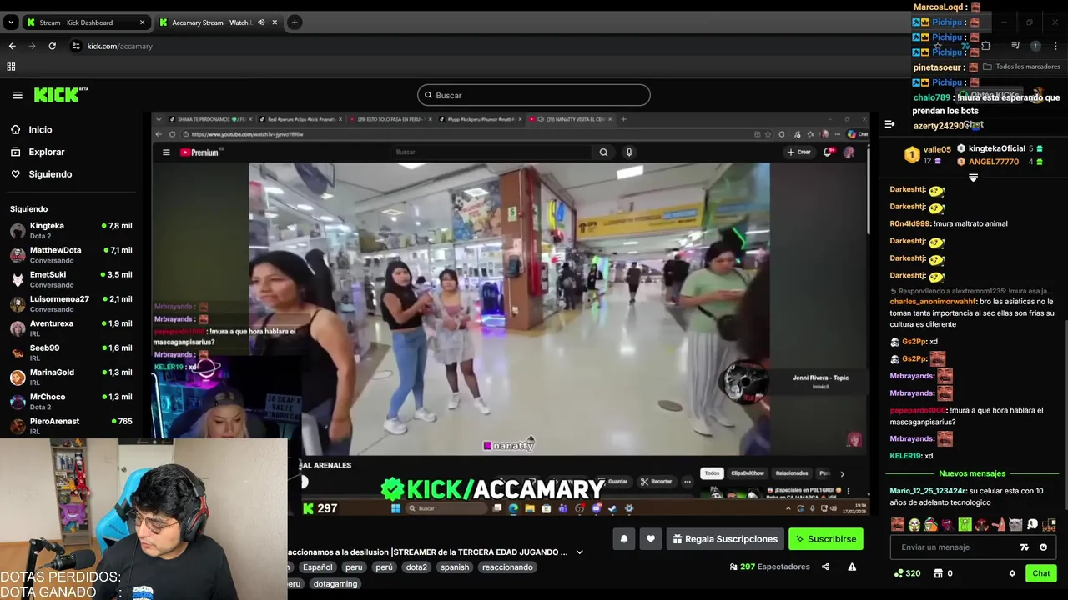Click R0n4ld999 username in chat

(x=910, y=223)
